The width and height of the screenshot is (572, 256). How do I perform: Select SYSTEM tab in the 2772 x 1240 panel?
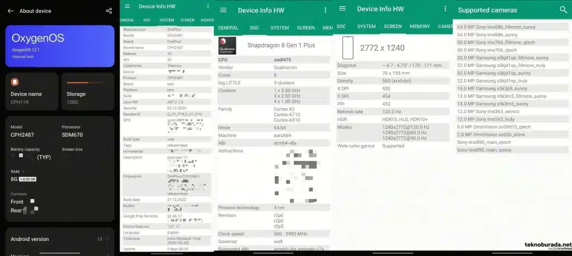tap(366, 26)
